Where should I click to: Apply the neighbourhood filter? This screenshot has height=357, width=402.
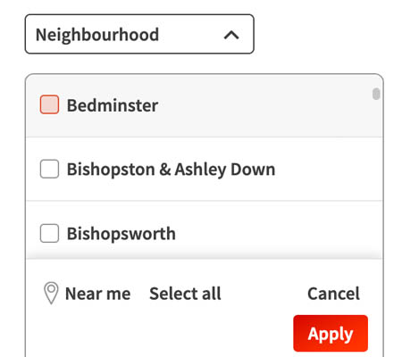[x=331, y=334]
